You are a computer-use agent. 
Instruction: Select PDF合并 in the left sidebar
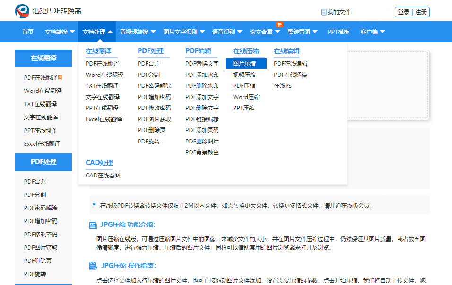35,182
